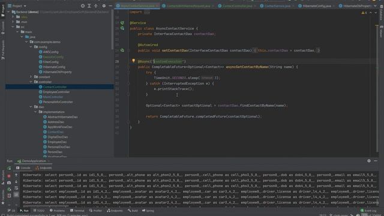Stop the running application with red stop icon
This screenshot has height=216, width=384.
pyautogui.click(x=9, y=176)
